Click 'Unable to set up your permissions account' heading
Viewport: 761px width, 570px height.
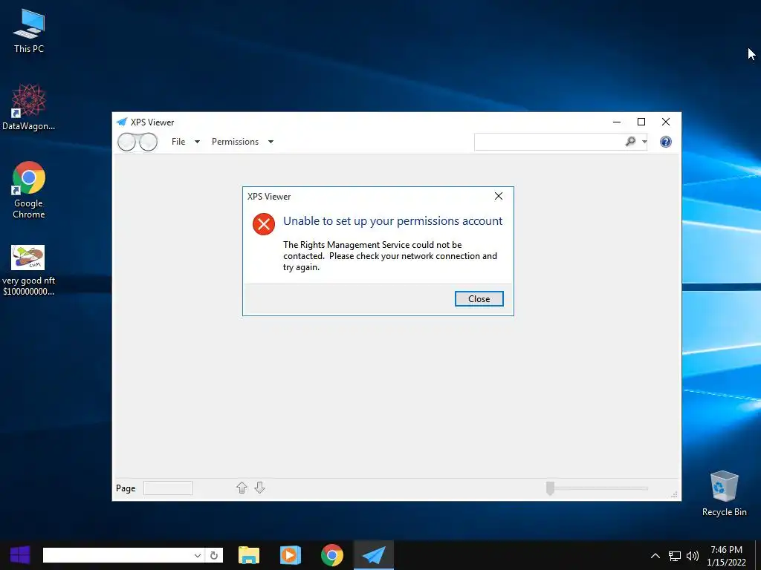point(392,221)
